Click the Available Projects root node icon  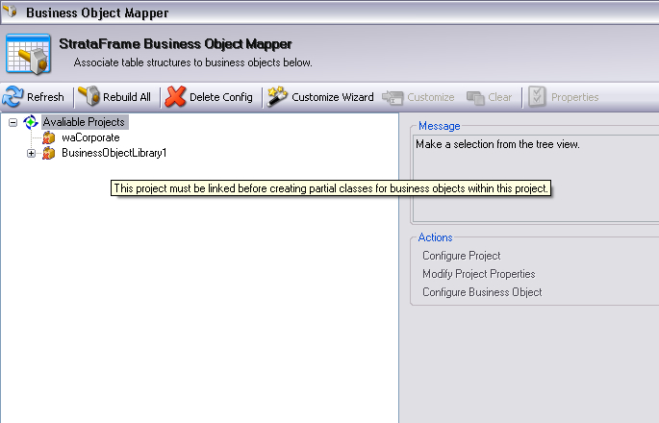tap(31, 123)
